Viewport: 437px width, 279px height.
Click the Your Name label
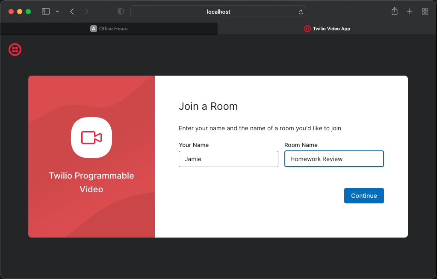[194, 145]
